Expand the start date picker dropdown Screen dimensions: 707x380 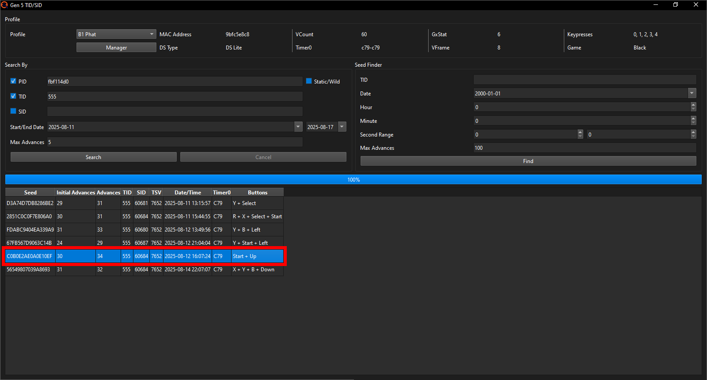[x=298, y=127]
